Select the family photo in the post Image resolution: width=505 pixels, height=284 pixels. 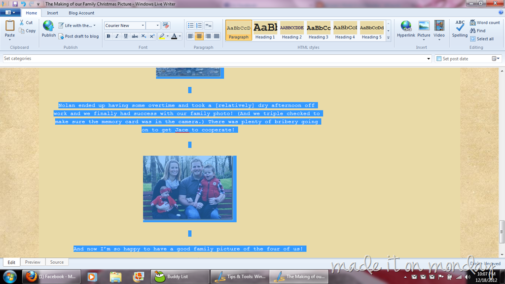[x=190, y=189]
